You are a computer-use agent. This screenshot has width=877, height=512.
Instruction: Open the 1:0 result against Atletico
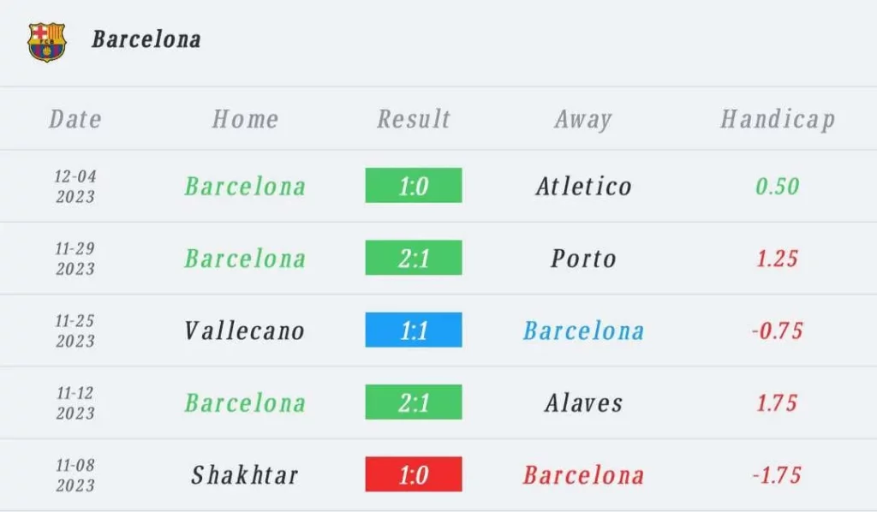pyautogui.click(x=414, y=185)
